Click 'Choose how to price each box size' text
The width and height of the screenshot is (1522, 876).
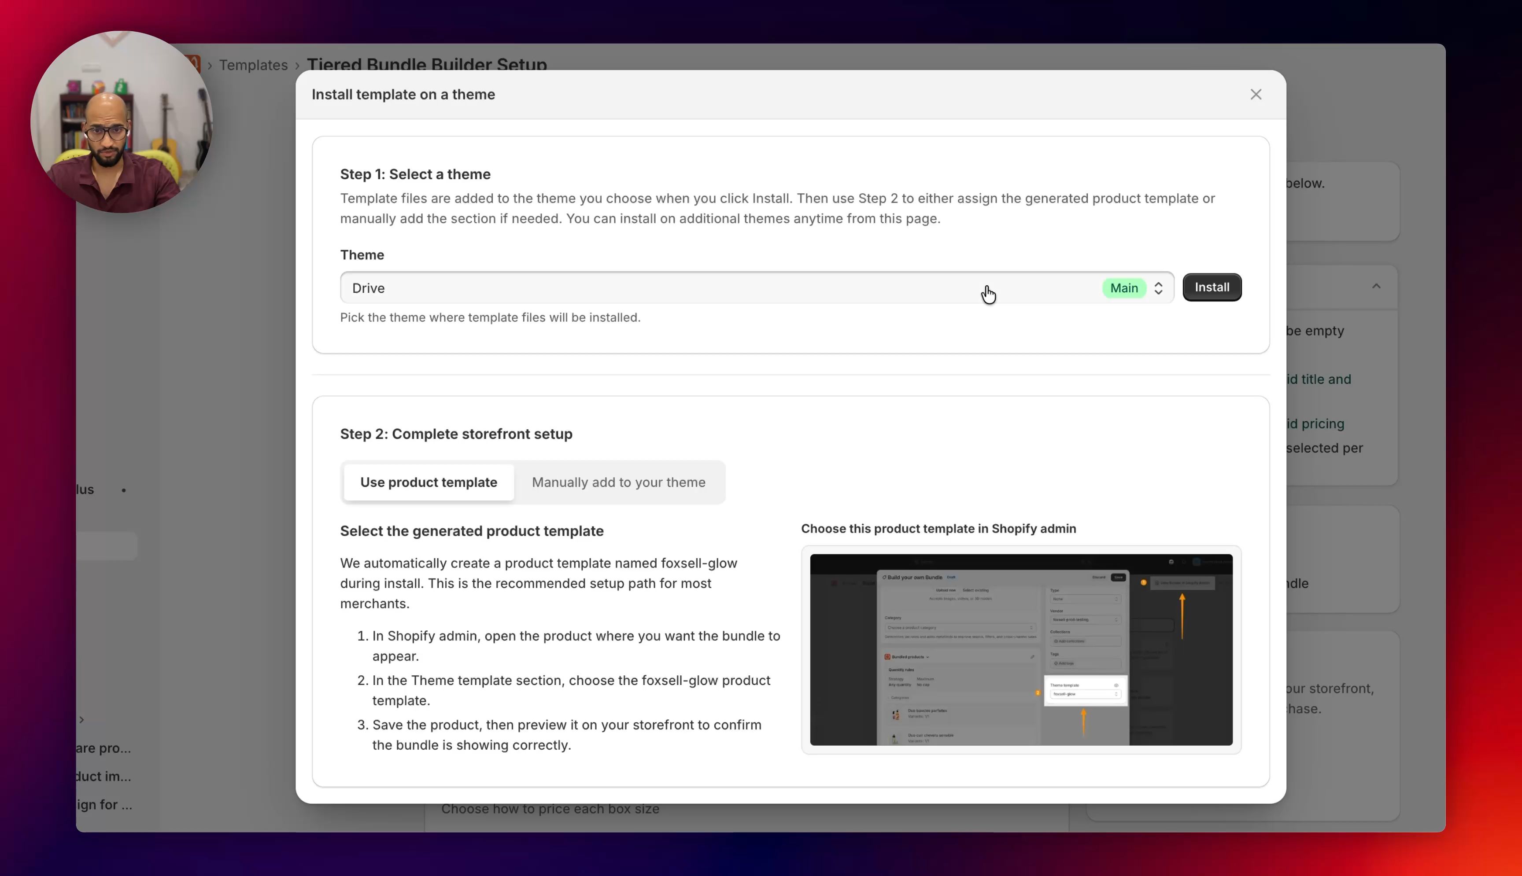pos(550,809)
